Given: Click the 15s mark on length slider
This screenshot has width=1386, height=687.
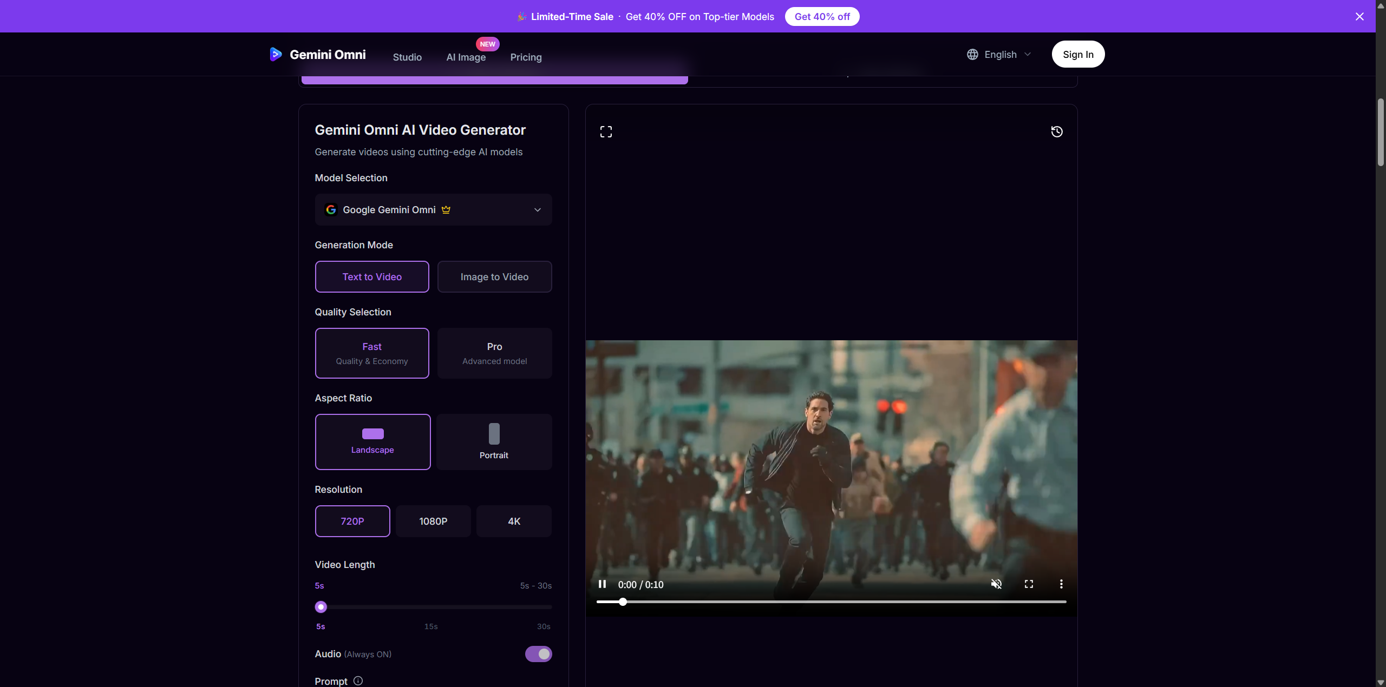Looking at the screenshot, I should click(x=431, y=626).
